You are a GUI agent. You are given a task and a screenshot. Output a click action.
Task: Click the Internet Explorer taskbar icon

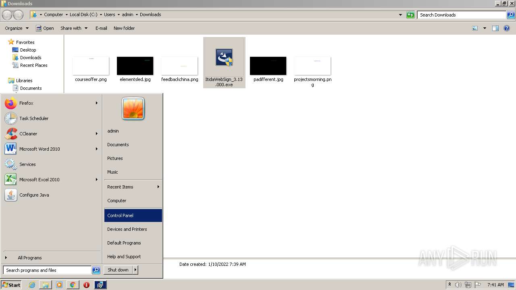[32, 285]
